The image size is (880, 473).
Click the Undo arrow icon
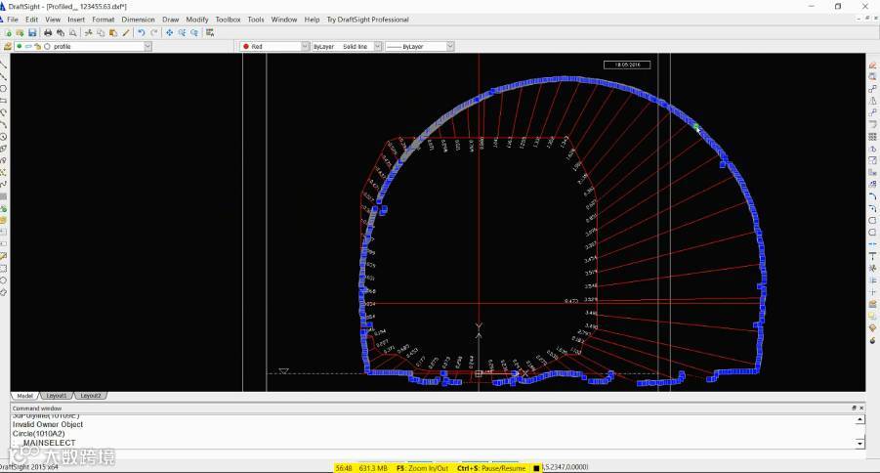tap(141, 32)
